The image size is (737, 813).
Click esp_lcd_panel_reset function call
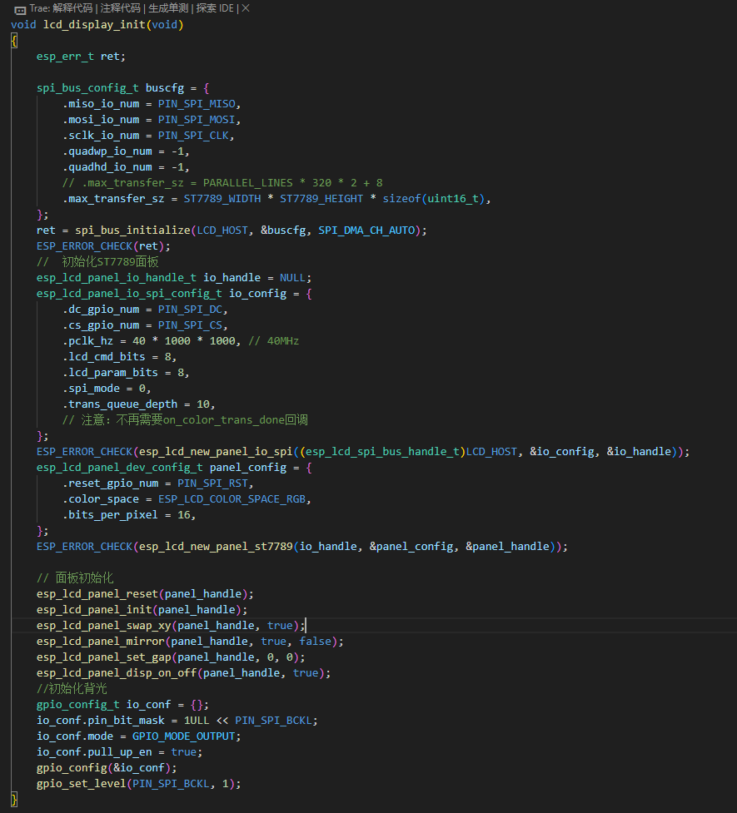pos(97,594)
